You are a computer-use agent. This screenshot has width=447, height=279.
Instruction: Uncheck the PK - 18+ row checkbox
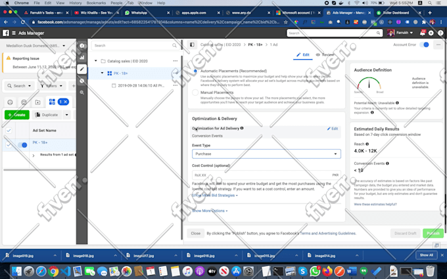(x=9, y=145)
